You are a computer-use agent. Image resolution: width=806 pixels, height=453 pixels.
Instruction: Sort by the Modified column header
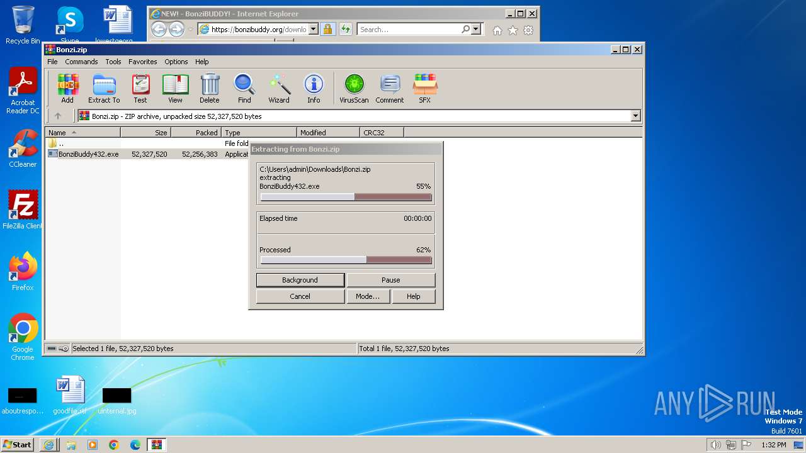click(328, 133)
